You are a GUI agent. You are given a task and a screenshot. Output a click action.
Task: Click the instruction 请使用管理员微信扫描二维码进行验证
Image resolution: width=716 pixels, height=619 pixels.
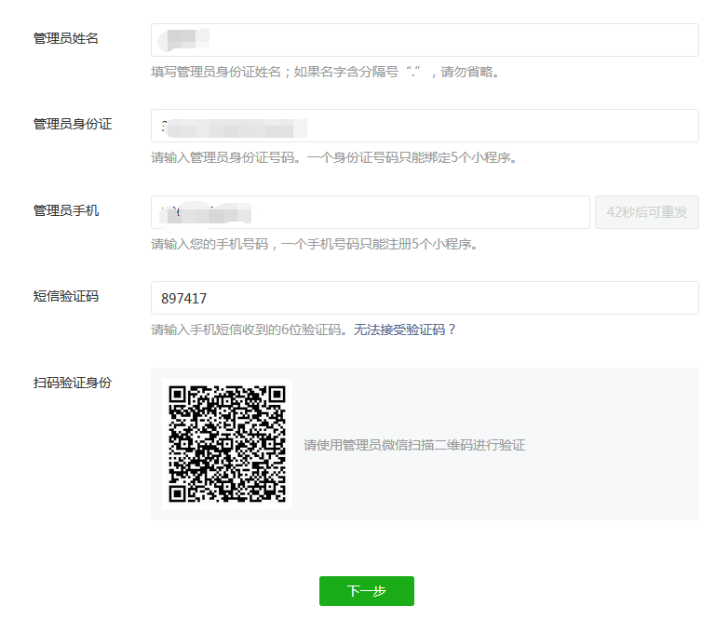414,445
